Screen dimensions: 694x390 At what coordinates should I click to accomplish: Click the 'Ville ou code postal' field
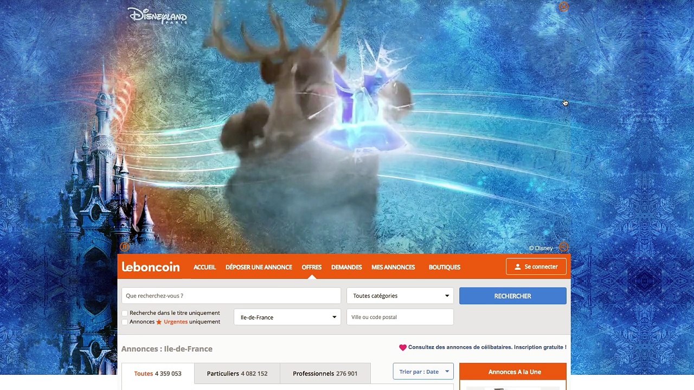pyautogui.click(x=400, y=317)
